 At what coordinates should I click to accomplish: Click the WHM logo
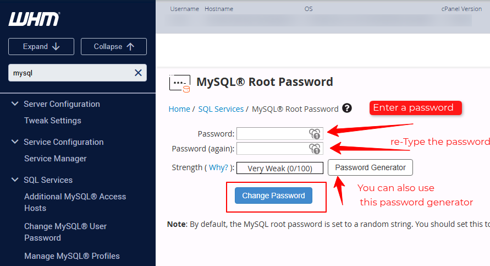click(34, 19)
